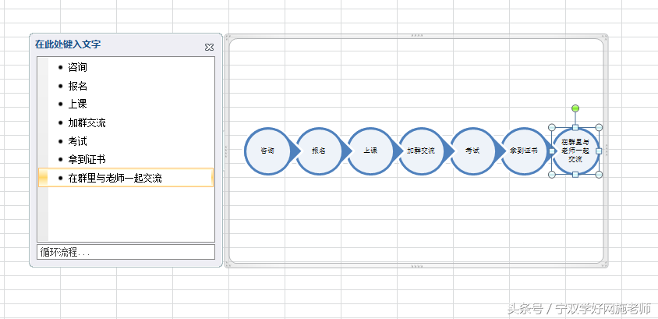Select the 加群交流 bullet in text pane
Screen dimensions: 658x319
pyautogui.click(x=87, y=122)
